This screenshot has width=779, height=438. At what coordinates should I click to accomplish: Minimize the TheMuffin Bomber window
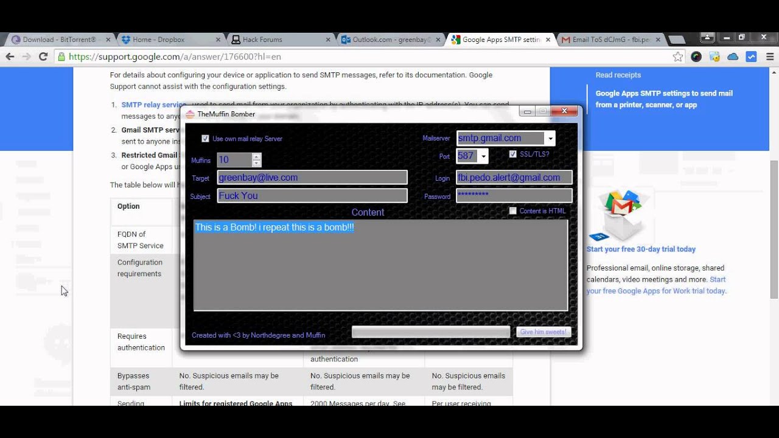click(527, 111)
